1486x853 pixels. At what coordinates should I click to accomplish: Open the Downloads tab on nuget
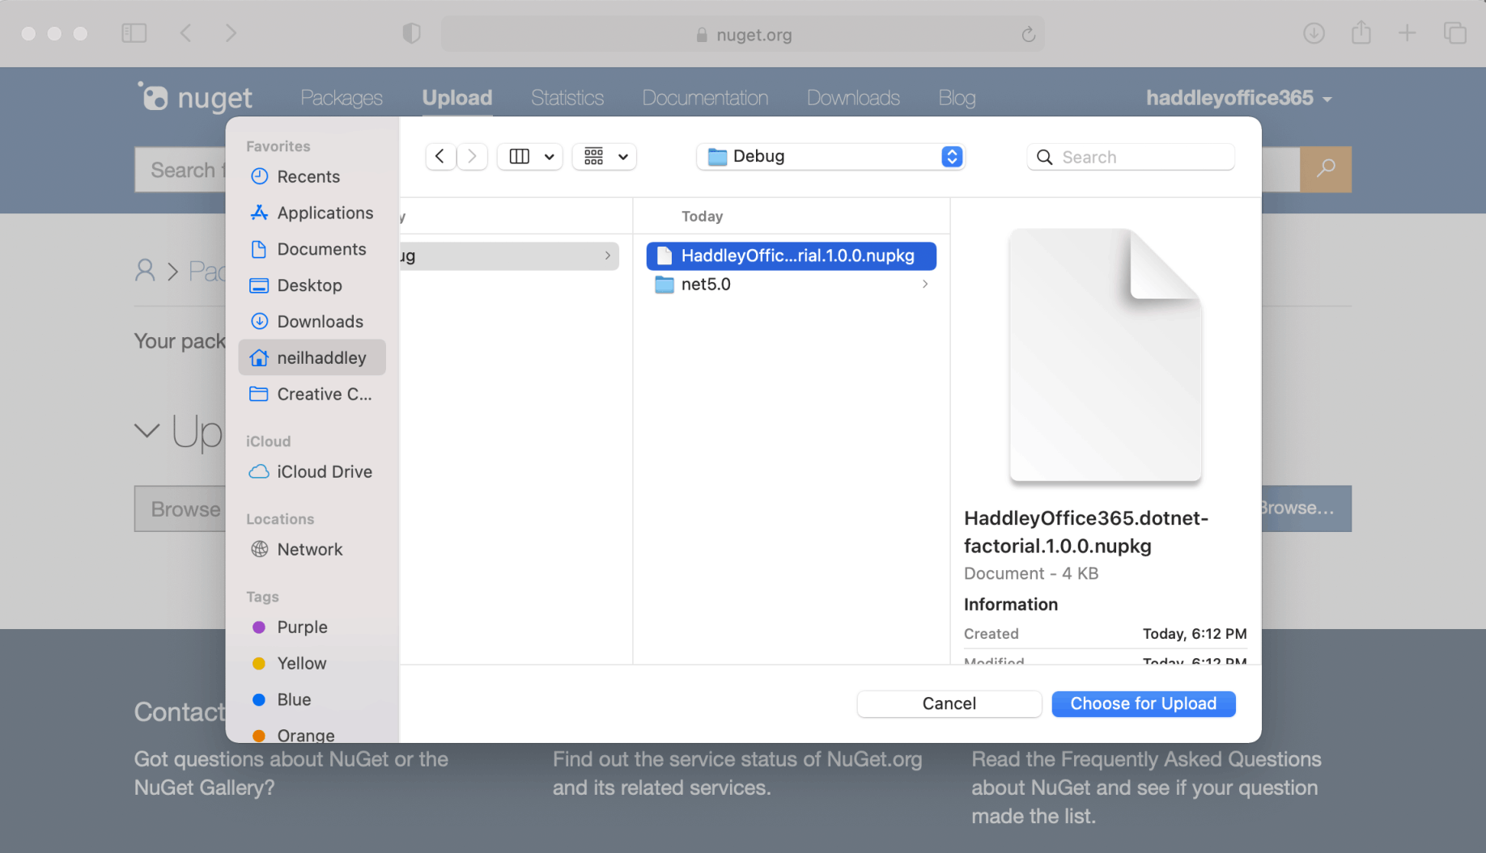coord(853,98)
